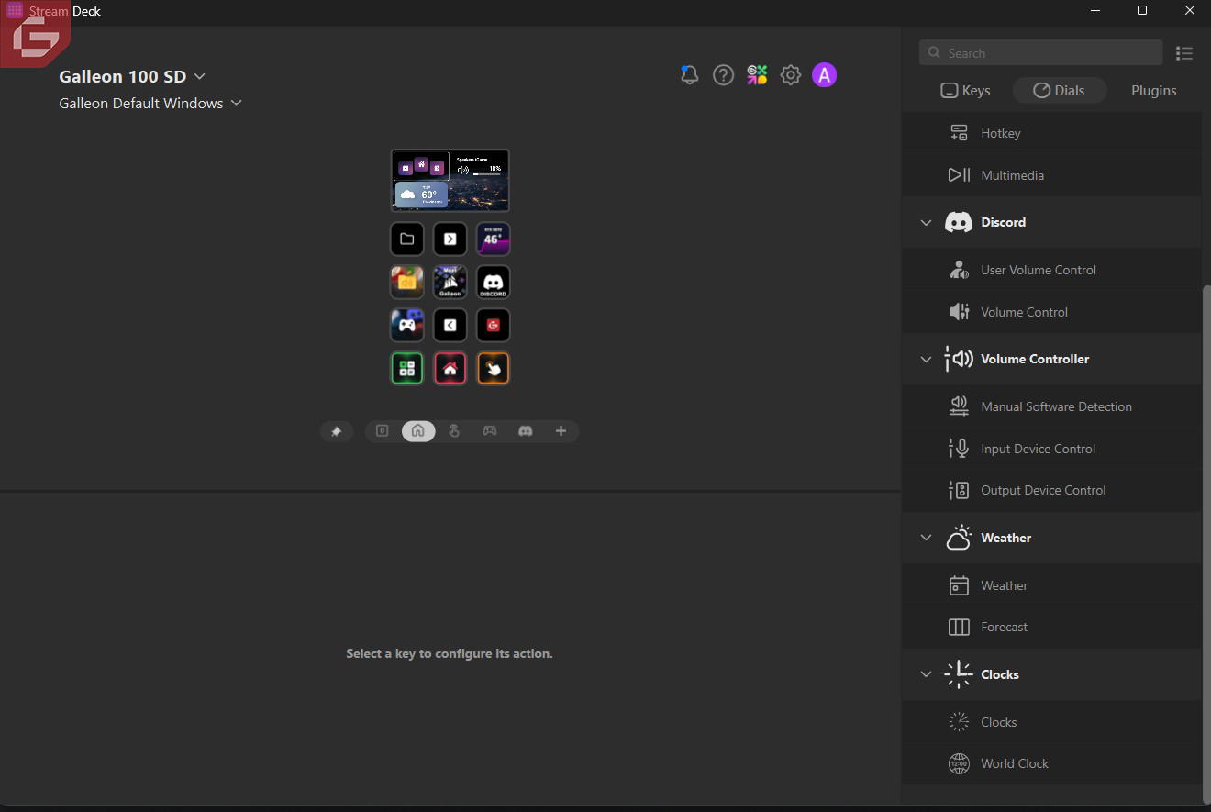Image resolution: width=1211 pixels, height=812 pixels.
Task: Switch to the Plugins tab
Action: (x=1153, y=91)
